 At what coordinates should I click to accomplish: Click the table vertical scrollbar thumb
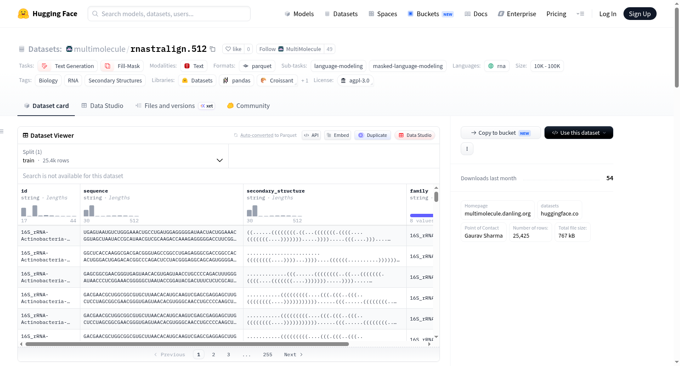point(436,197)
